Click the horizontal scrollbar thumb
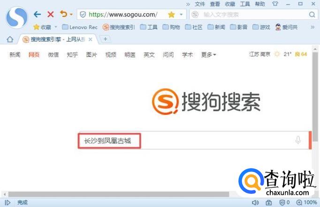This screenshot has height=207, width=320. pos(118,194)
